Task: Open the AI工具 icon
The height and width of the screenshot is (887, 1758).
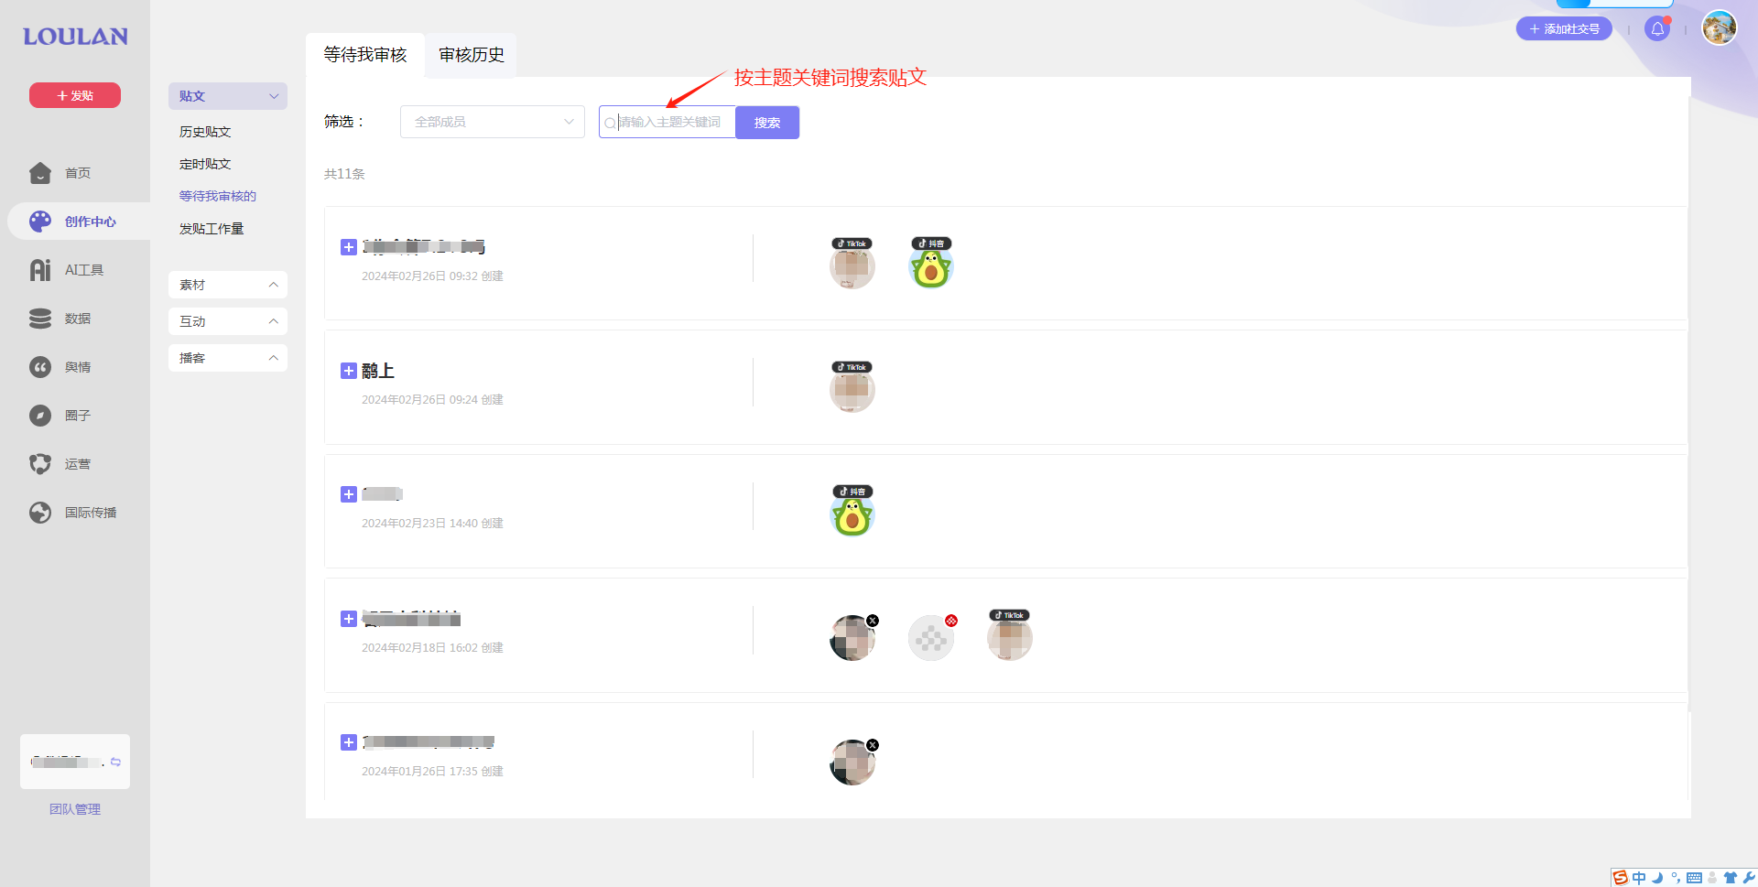Action: tap(40, 270)
